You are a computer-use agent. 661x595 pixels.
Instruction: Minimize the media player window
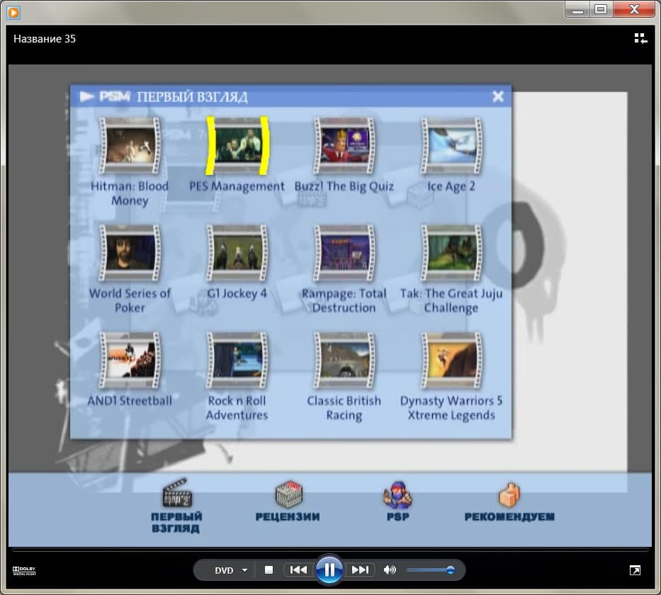point(577,9)
